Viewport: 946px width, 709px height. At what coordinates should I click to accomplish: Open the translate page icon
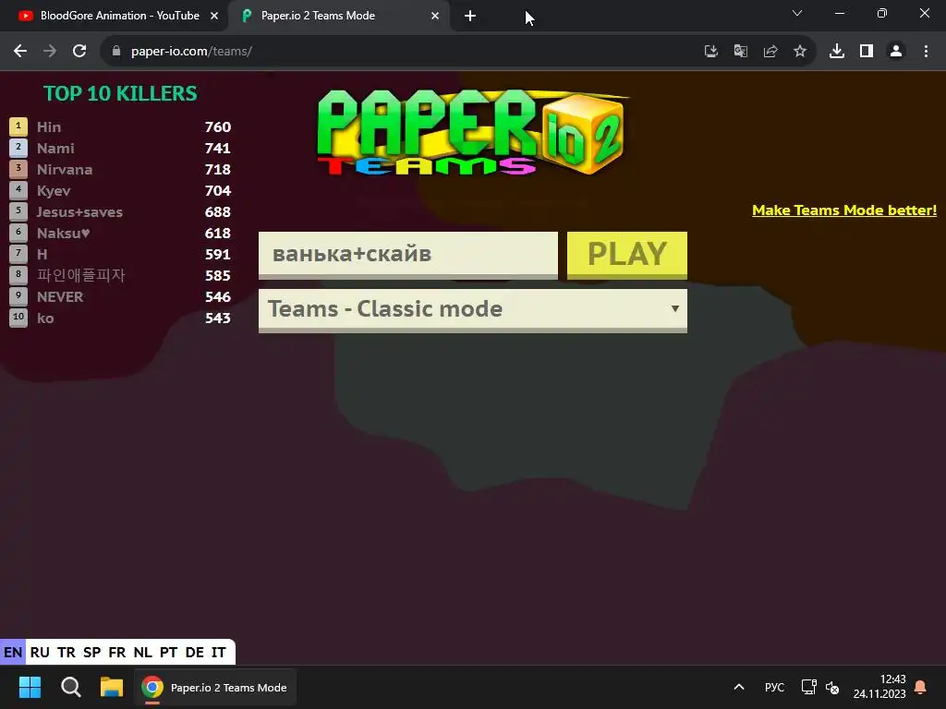pos(740,52)
